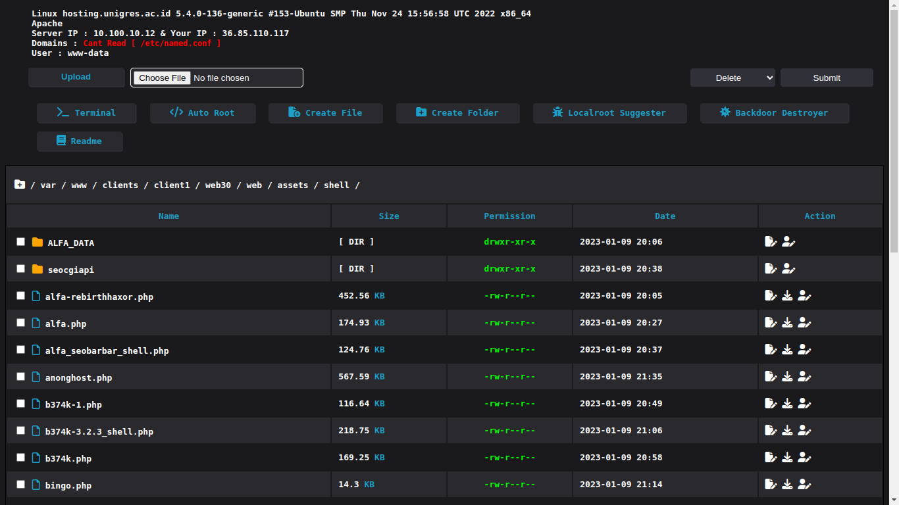Open the Backdoor Destroyer tool
This screenshot has width=899, height=505.
point(775,113)
